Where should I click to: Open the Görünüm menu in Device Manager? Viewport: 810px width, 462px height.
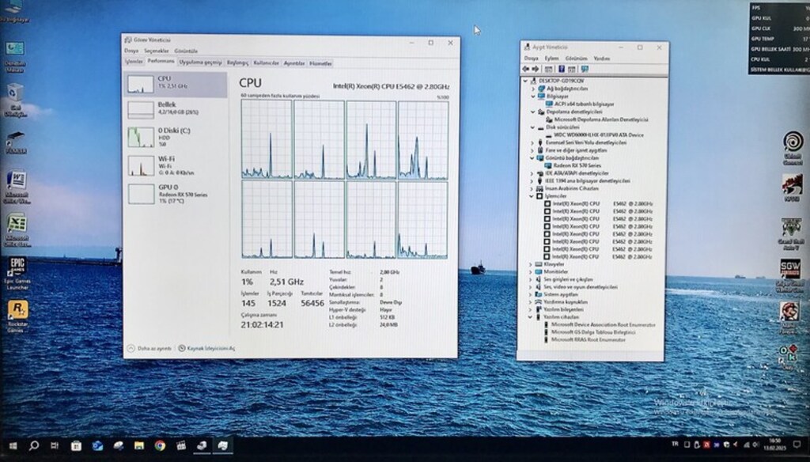click(x=576, y=59)
